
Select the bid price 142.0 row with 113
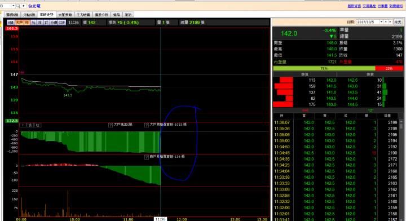pos(305,80)
